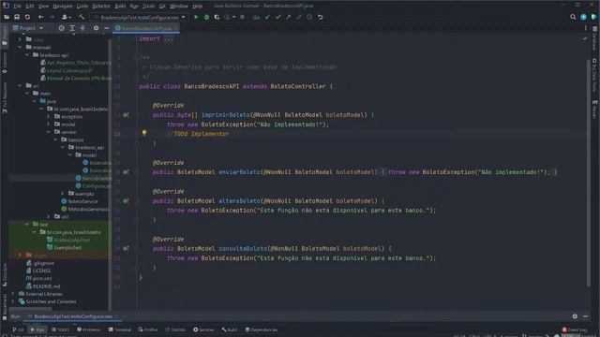The width and height of the screenshot is (600, 337).
Task: Select README.md in the project tree
Action: click(x=43, y=286)
